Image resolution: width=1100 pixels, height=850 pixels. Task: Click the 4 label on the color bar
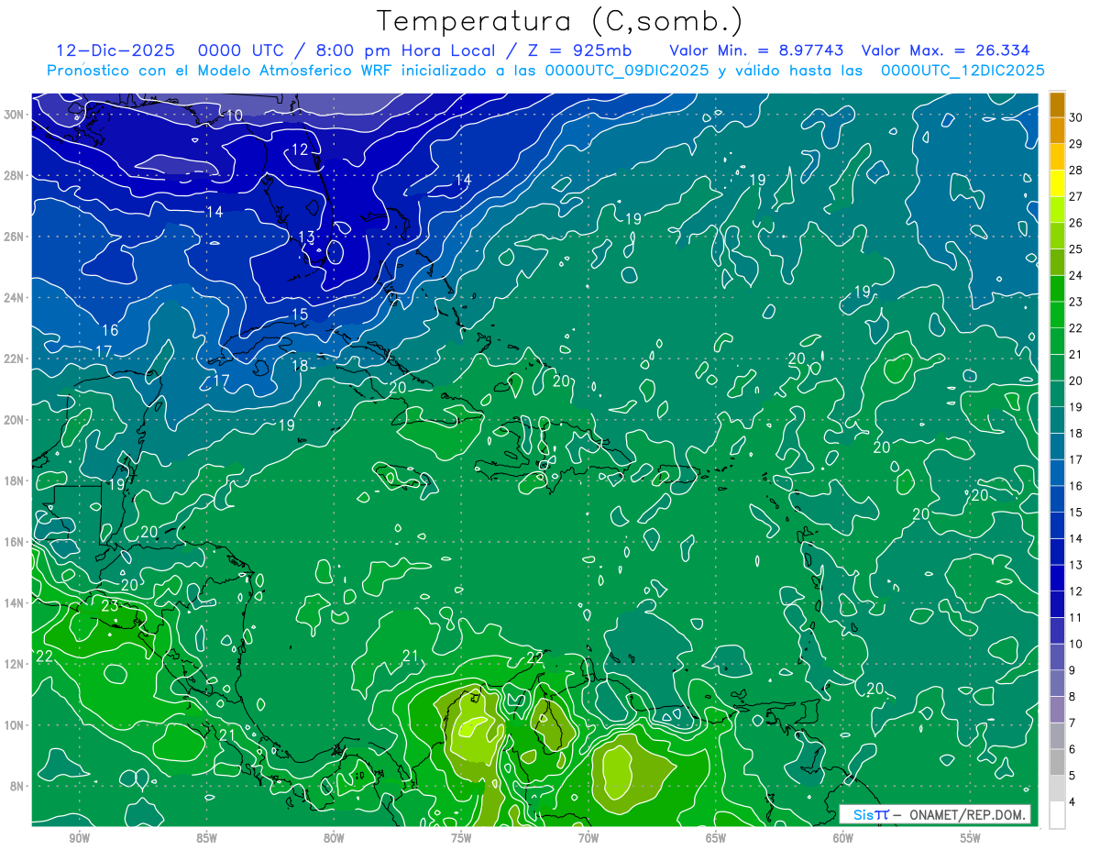click(1073, 802)
